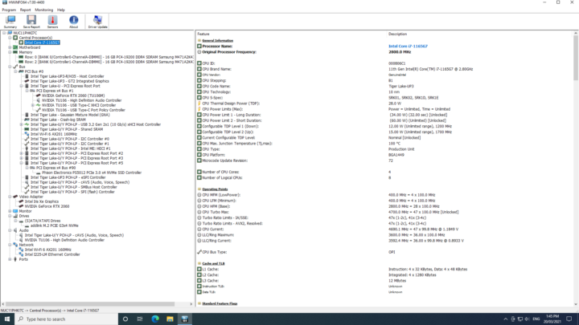Open Task View on the taskbar

pyautogui.click(x=140, y=319)
